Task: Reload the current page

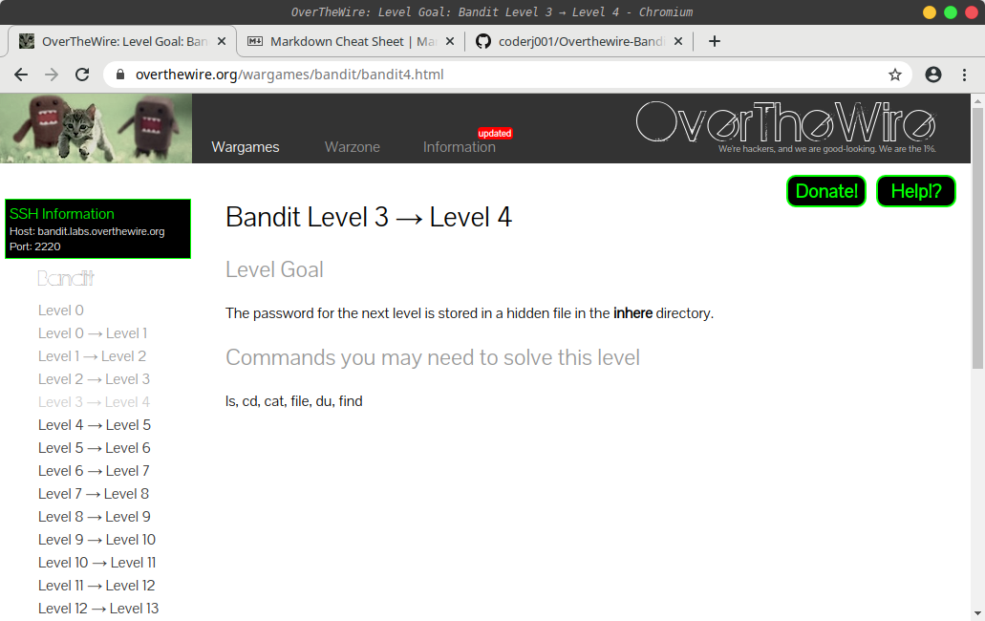Action: [82, 75]
